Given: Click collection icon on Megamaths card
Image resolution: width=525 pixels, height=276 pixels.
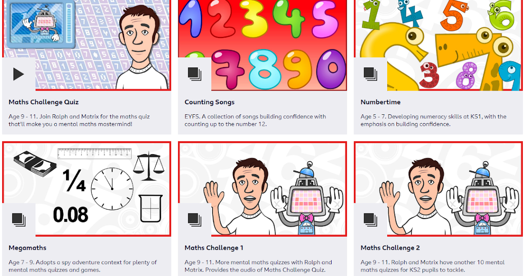Looking at the screenshot, I should (19, 219).
